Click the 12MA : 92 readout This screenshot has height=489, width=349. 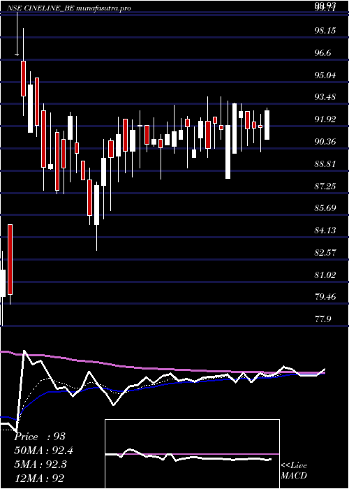pyautogui.click(x=39, y=478)
